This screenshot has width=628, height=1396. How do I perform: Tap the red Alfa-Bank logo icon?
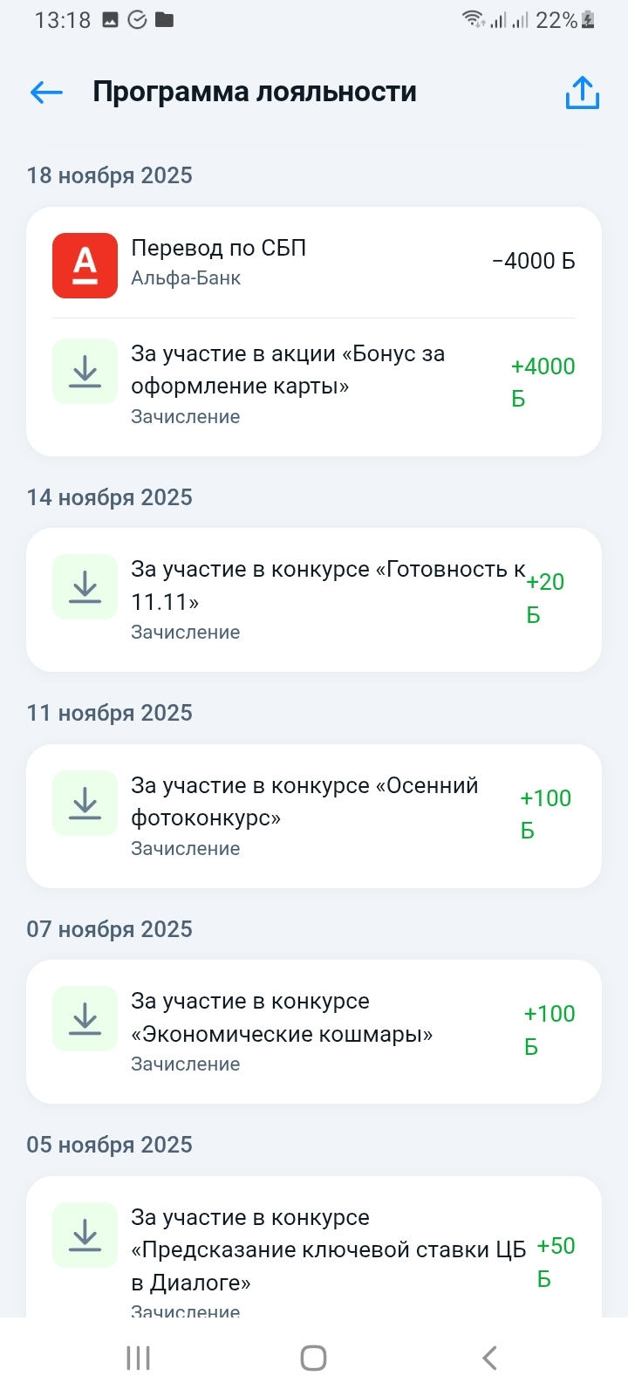[85, 265]
